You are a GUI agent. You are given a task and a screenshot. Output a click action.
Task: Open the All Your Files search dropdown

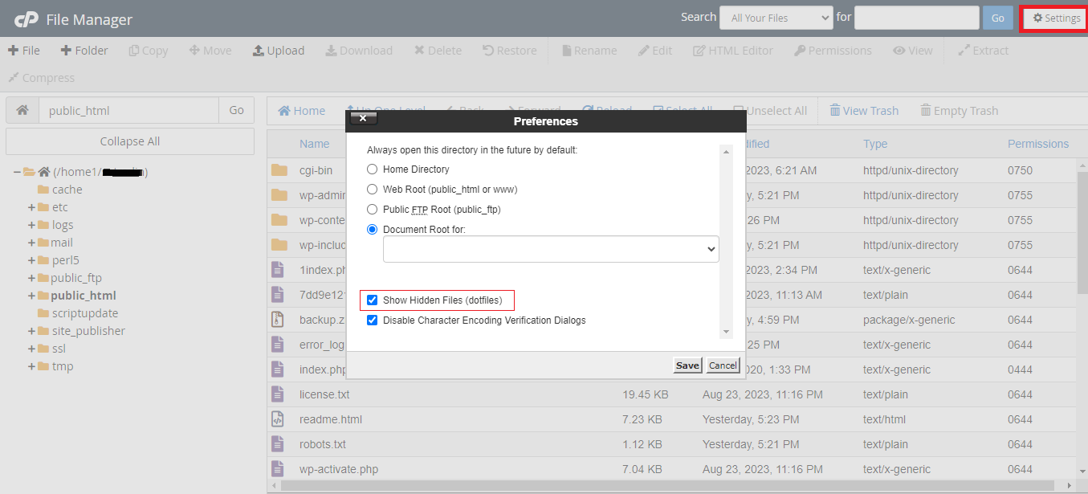point(776,17)
